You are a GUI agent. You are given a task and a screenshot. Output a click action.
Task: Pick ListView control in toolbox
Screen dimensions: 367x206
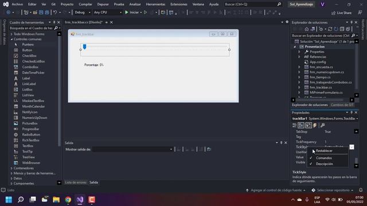(x=28, y=96)
